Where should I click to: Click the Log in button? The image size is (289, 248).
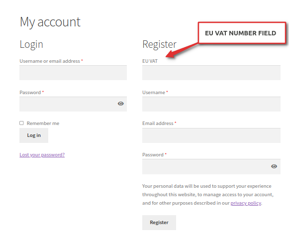pyautogui.click(x=34, y=135)
